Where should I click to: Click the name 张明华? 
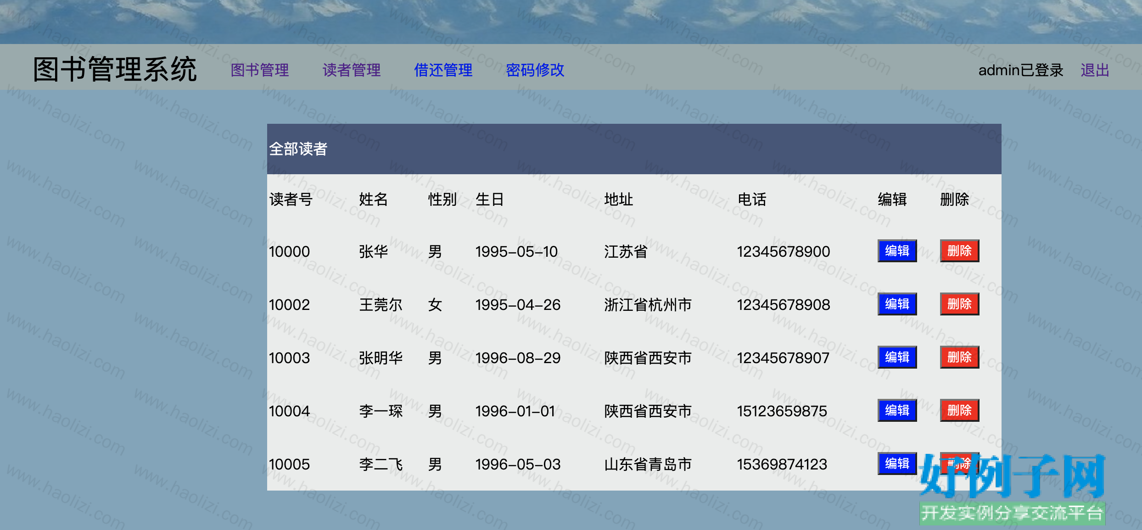click(381, 358)
